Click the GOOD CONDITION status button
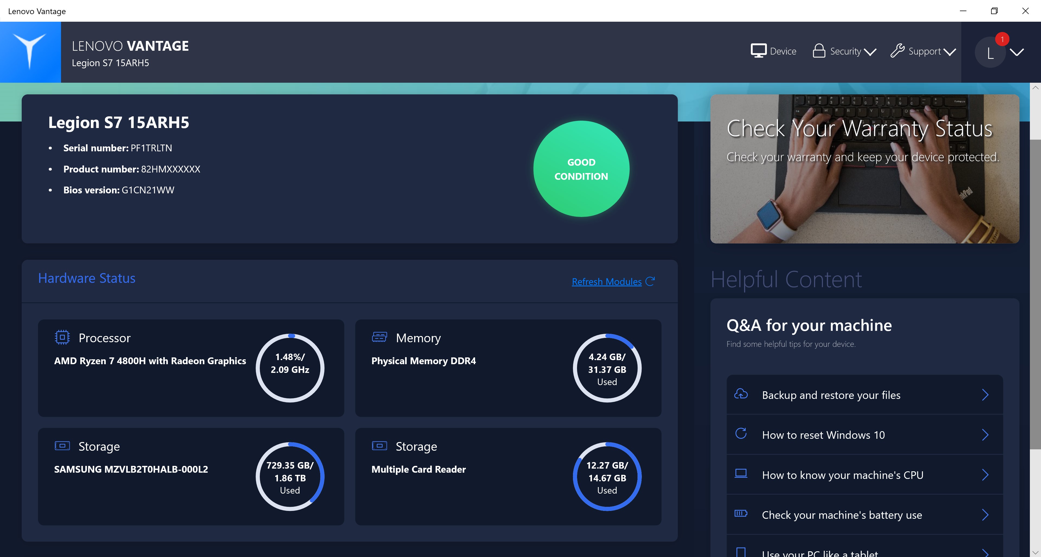This screenshot has width=1041, height=557. (581, 169)
